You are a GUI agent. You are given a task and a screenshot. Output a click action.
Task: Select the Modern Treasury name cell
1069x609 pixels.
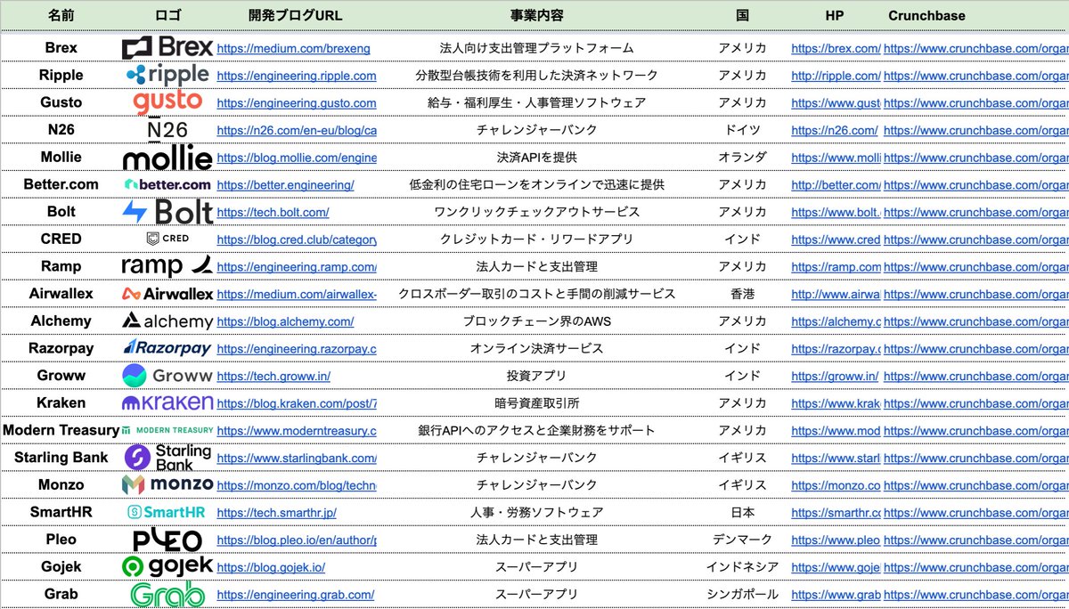pos(61,430)
